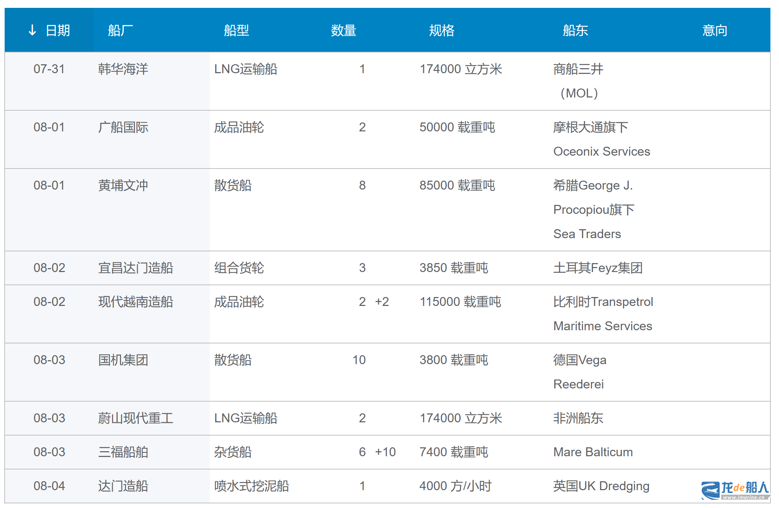Click the 英国UK Dredging owner cell
This screenshot has height=508, width=779.
(x=601, y=486)
